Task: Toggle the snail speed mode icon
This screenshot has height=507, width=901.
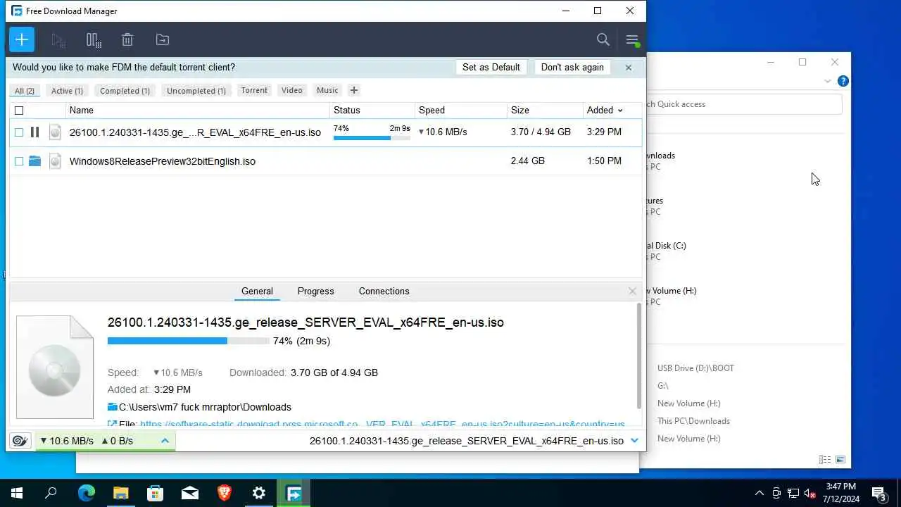Action: click(20, 441)
